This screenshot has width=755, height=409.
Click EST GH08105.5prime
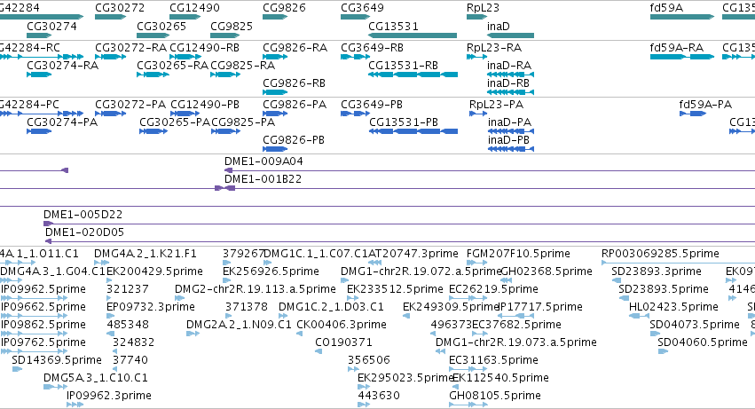pos(495,396)
